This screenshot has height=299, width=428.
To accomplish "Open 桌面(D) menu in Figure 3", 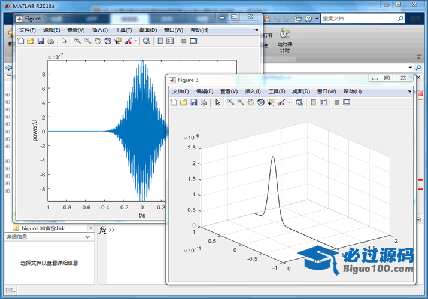I will [x=301, y=91].
